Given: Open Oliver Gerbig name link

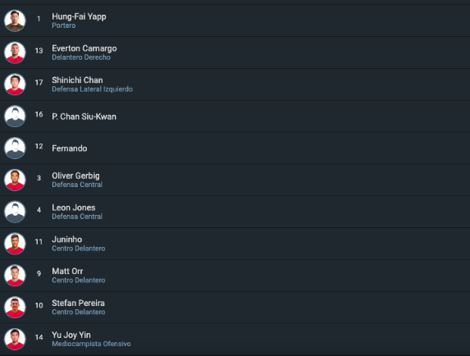Looking at the screenshot, I should (x=75, y=176).
